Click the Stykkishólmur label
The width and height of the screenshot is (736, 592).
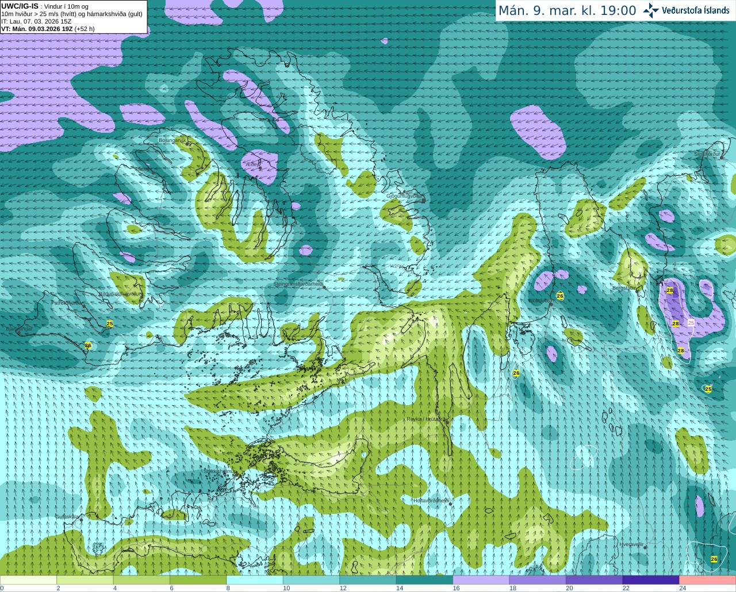219,471
